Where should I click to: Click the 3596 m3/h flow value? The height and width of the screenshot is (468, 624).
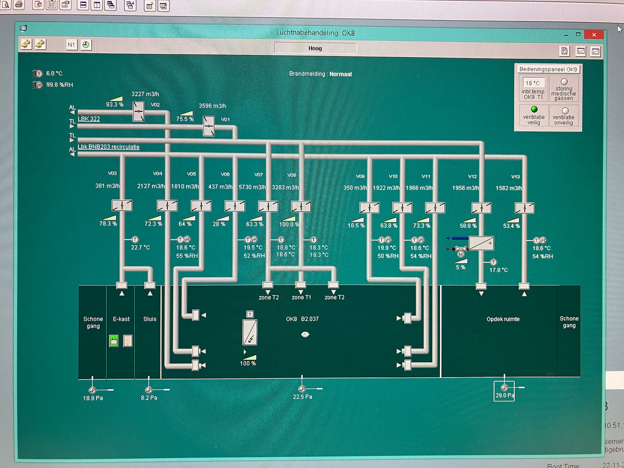pyautogui.click(x=212, y=106)
